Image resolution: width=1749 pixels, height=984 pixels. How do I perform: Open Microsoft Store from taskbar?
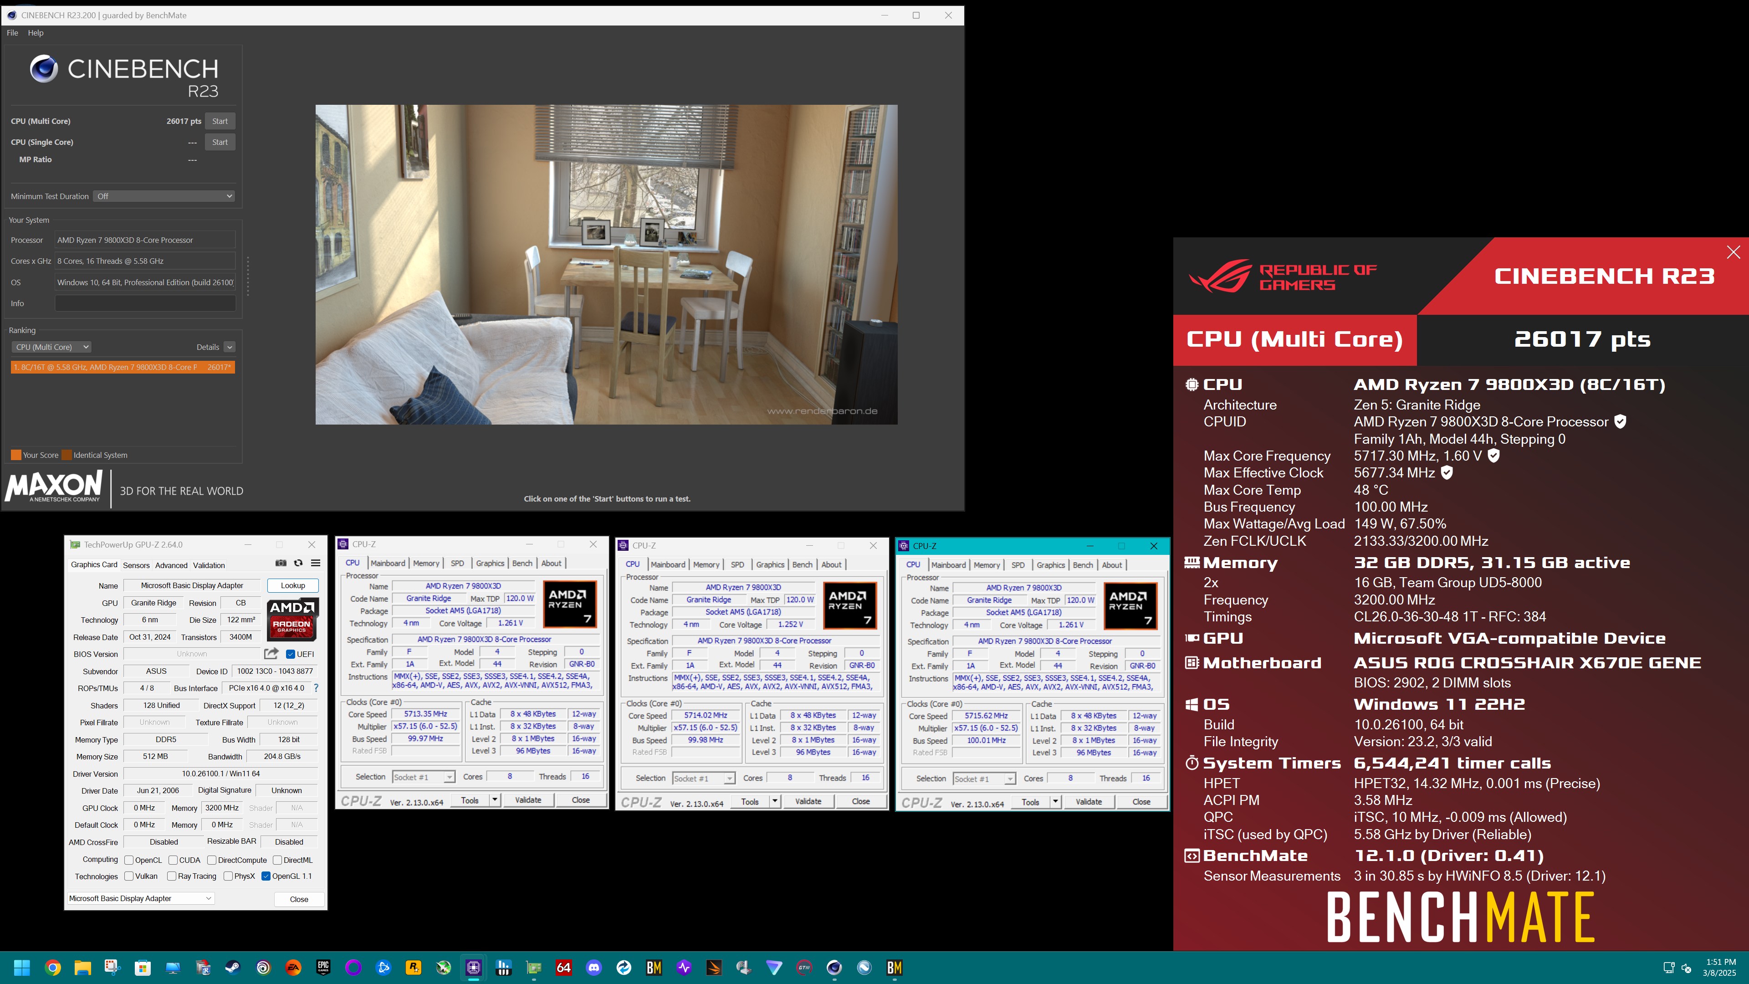(143, 967)
